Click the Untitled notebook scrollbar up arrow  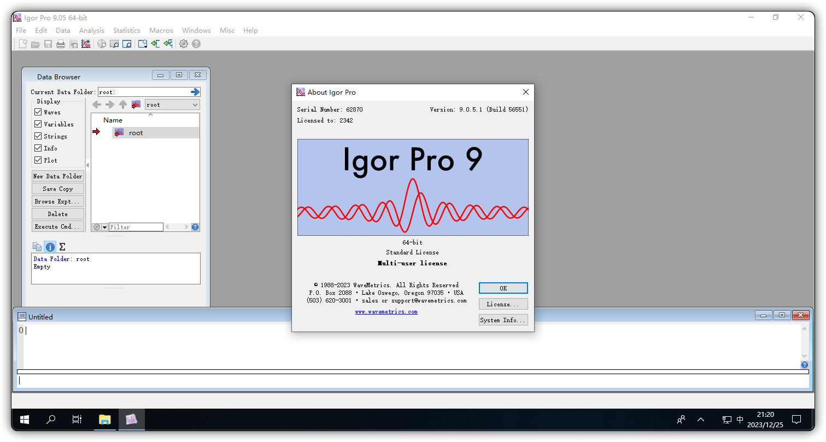click(804, 328)
